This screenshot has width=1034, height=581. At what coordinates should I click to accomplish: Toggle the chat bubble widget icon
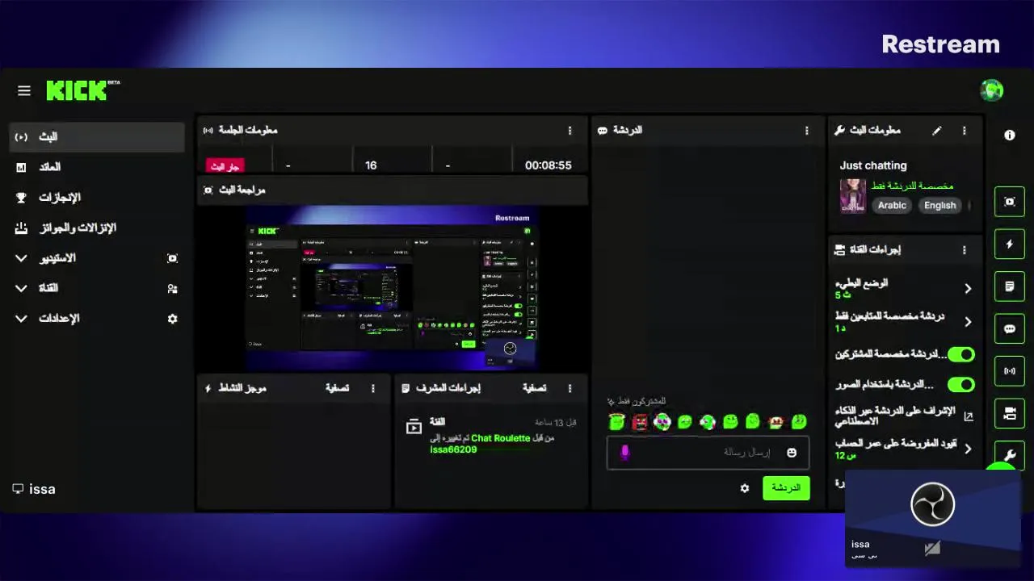[1010, 328]
